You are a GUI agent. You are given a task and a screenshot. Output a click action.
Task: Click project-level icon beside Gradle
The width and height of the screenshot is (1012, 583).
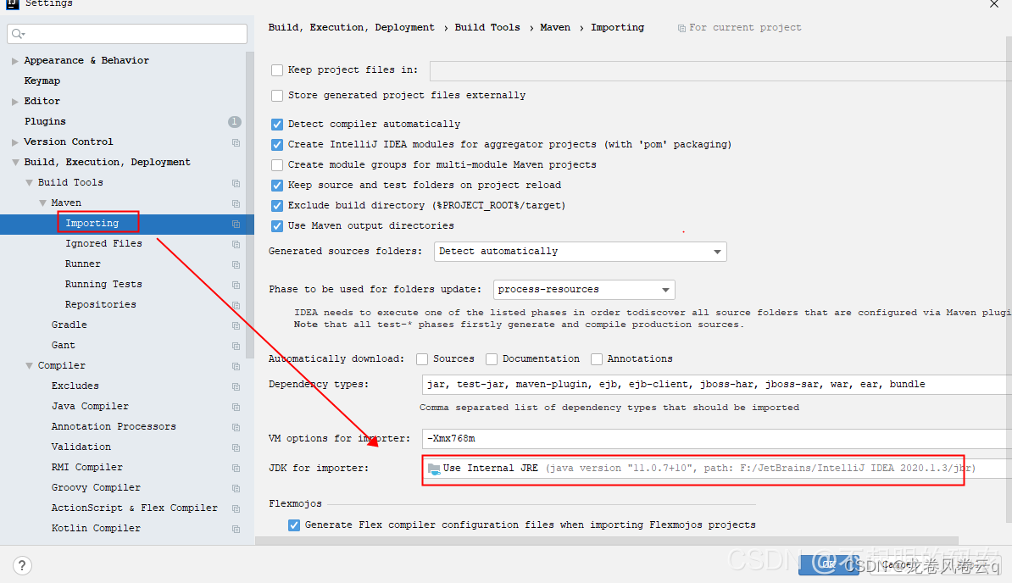(236, 325)
